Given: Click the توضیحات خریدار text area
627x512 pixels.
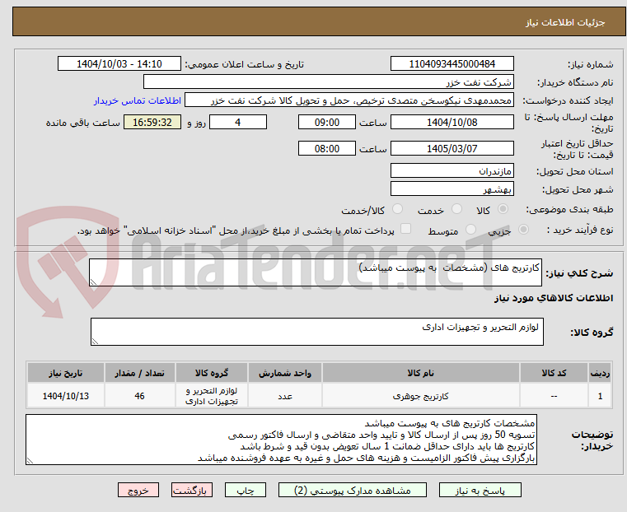Looking at the screenshot, I should tap(281, 440).
